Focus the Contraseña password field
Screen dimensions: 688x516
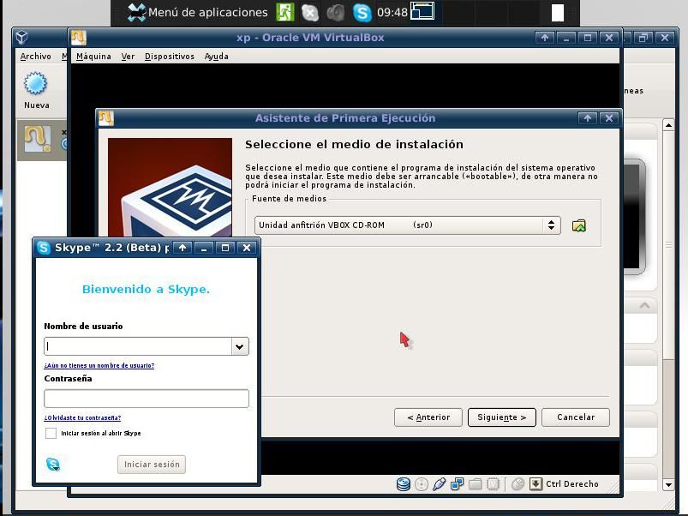point(147,399)
